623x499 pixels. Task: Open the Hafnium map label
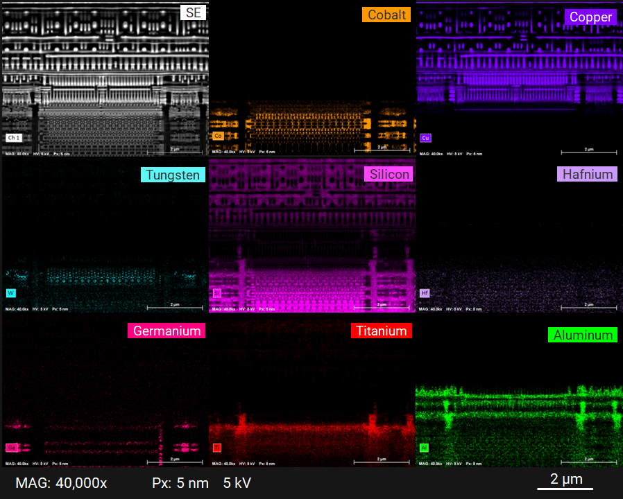click(x=587, y=174)
